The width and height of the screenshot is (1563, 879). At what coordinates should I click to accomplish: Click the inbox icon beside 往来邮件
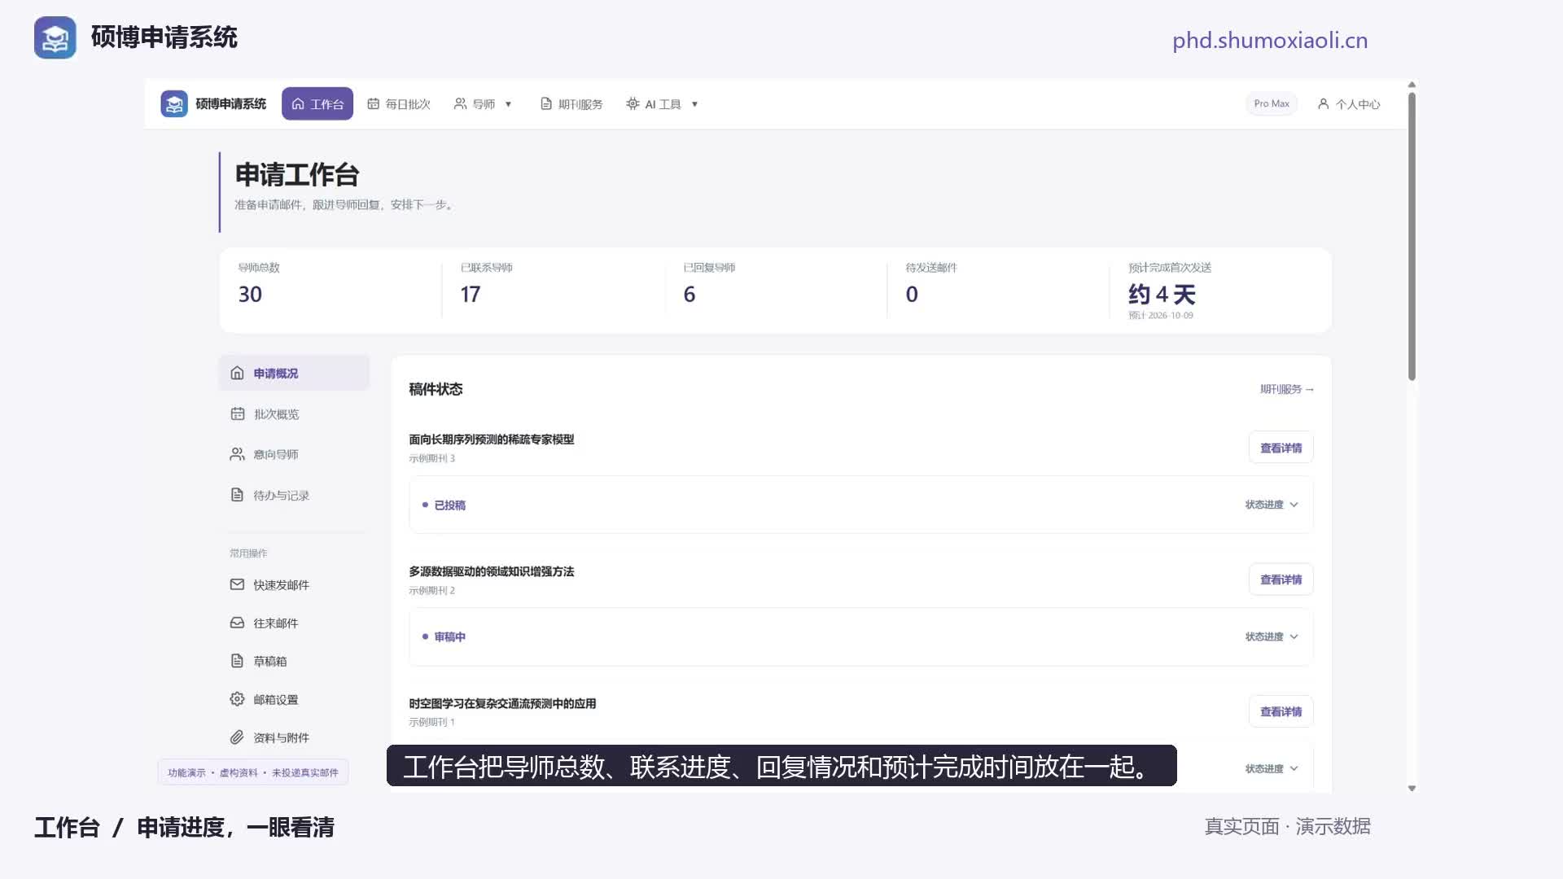[x=237, y=623]
